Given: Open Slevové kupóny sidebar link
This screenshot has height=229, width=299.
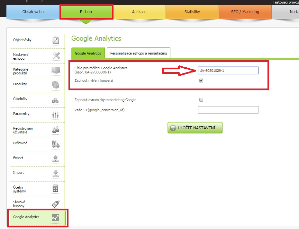Looking at the screenshot, I should 19,204.
